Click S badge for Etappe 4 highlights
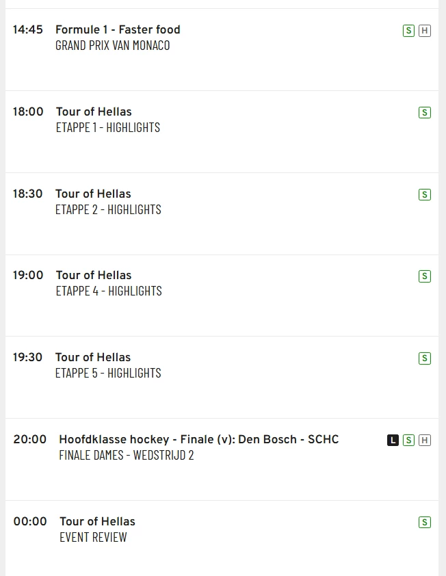The width and height of the screenshot is (446, 576). click(425, 276)
